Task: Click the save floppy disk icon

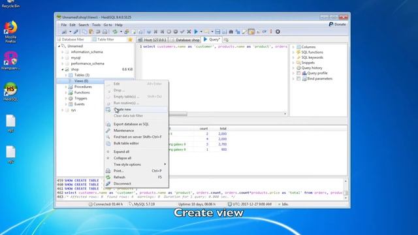Action: pos(217,32)
